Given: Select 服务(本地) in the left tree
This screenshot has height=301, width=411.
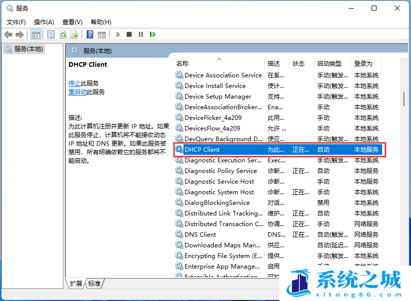Looking at the screenshot, I should click(24, 49).
